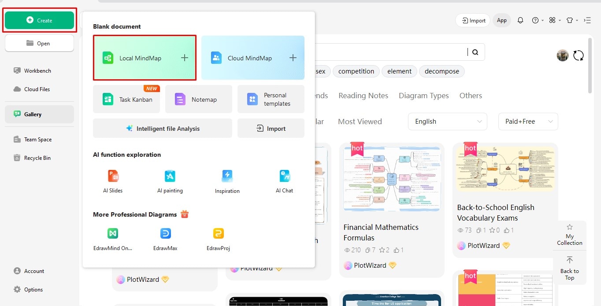Launch AI Slides

click(x=113, y=181)
